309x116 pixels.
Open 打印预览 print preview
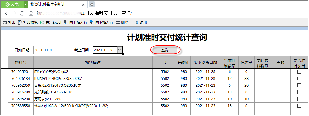point(28,23)
